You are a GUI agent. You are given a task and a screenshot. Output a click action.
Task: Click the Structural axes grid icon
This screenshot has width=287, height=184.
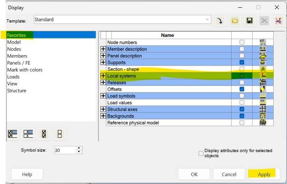coord(263,109)
